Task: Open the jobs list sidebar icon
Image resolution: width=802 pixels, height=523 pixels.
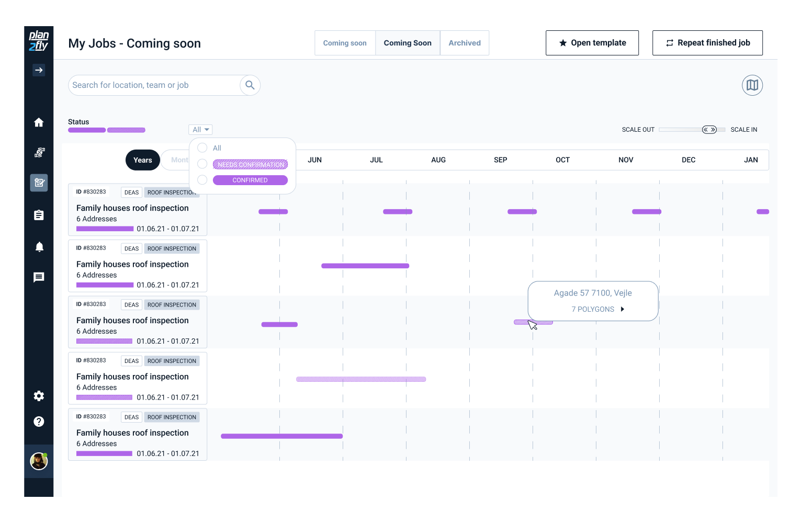Action: (39, 183)
